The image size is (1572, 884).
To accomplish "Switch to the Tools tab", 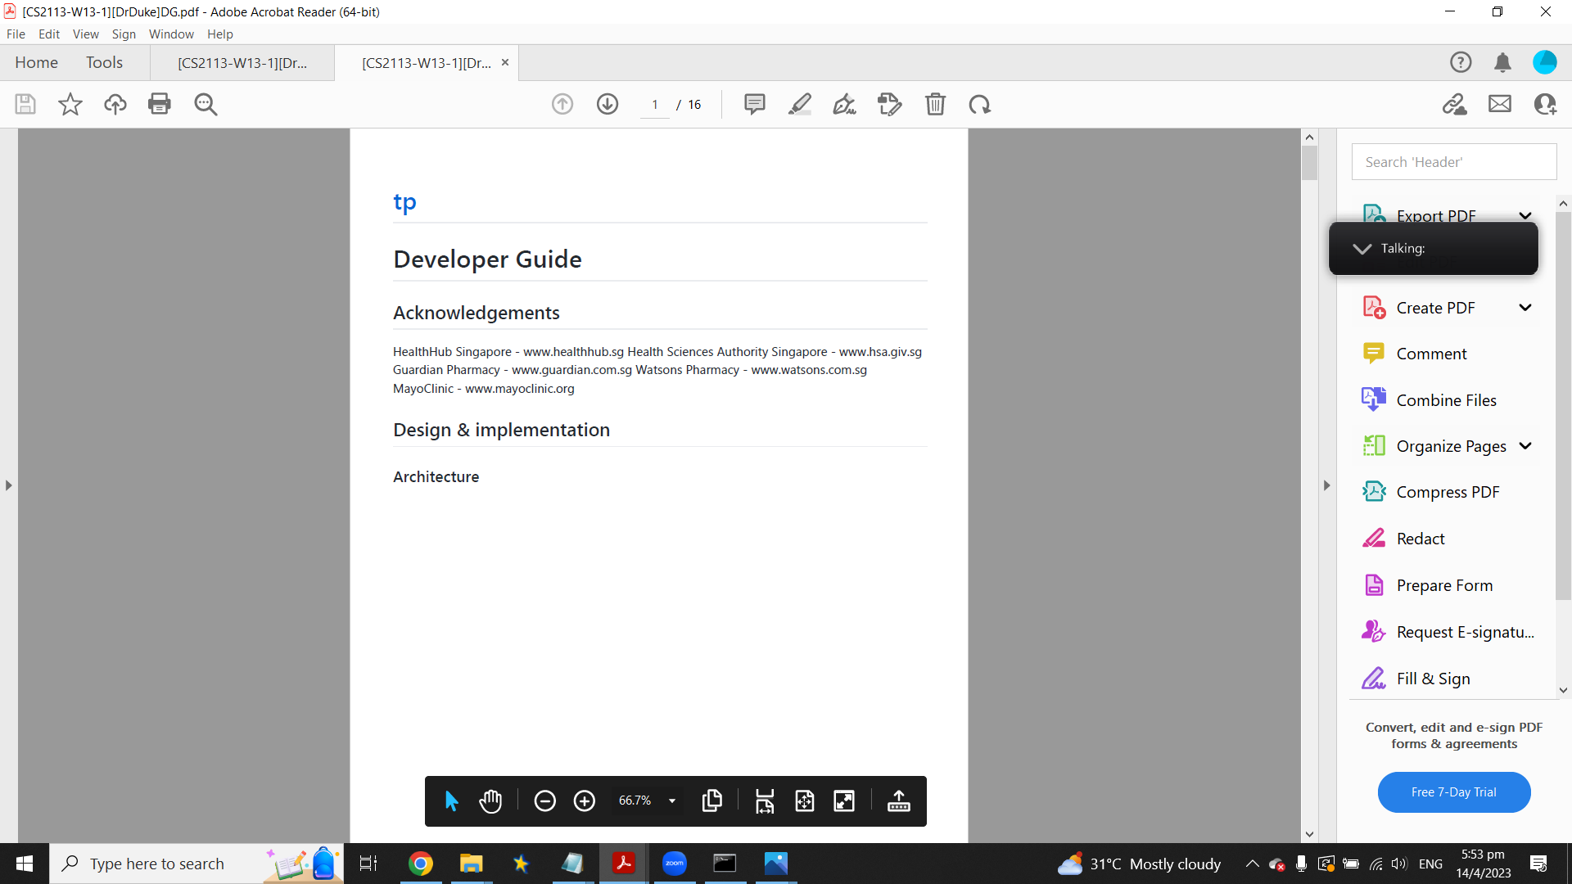I will [x=104, y=62].
